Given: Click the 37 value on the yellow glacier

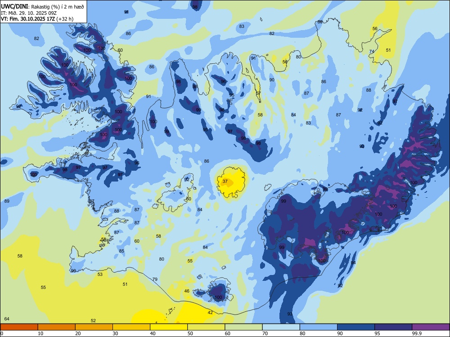Looking at the screenshot, I should pyautogui.click(x=225, y=181).
